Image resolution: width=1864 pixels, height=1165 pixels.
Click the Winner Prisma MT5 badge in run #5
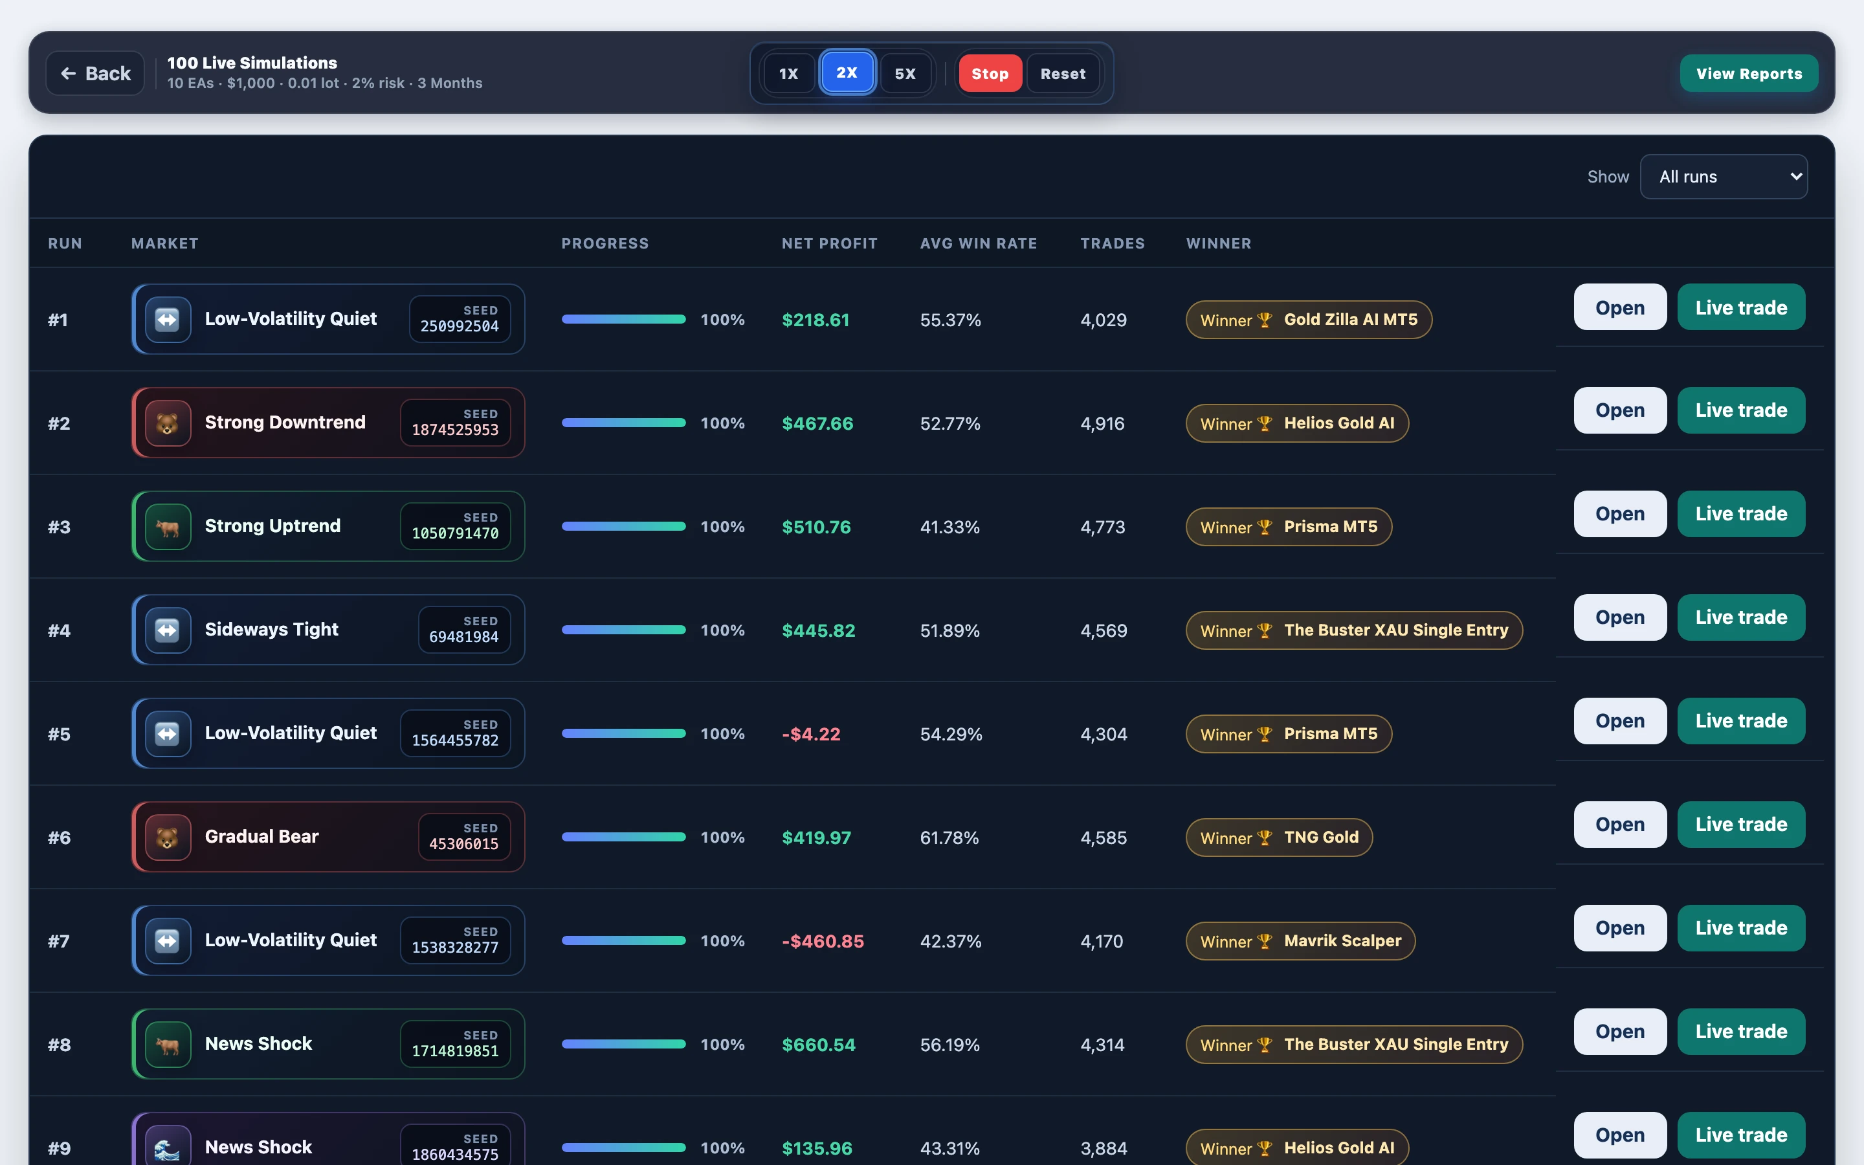[1289, 733]
